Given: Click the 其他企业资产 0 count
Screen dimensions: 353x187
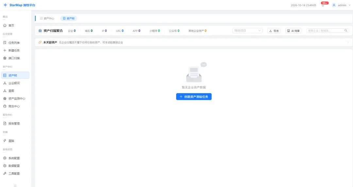Looking at the screenshot, I should pos(197,31).
